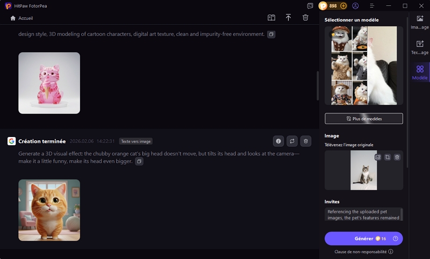Click the export upload arrow icon
430x259 pixels.
pyautogui.click(x=288, y=18)
